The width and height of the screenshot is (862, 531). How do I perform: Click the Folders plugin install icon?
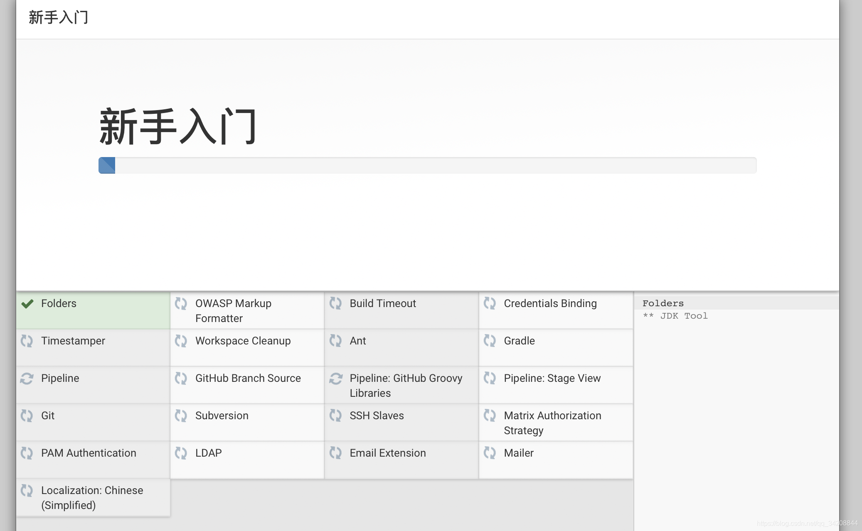pyautogui.click(x=28, y=303)
